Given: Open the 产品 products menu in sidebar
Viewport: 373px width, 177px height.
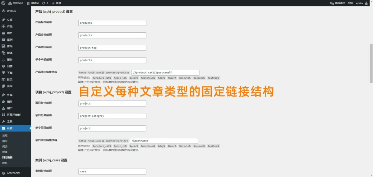Looking at the screenshot, I should (9, 26).
